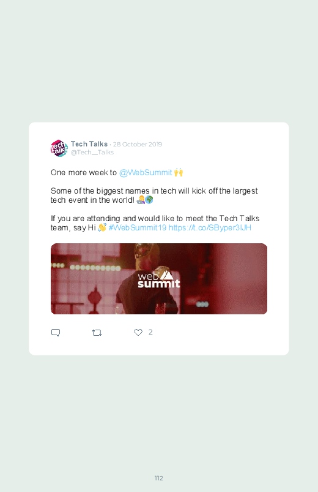Click the raised hands emoji
The image size is (318, 492).
[x=179, y=172]
